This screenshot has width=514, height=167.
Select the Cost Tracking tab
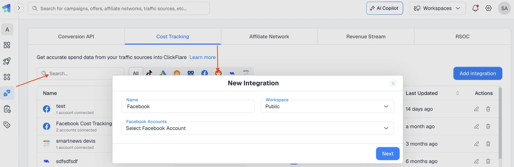click(173, 37)
